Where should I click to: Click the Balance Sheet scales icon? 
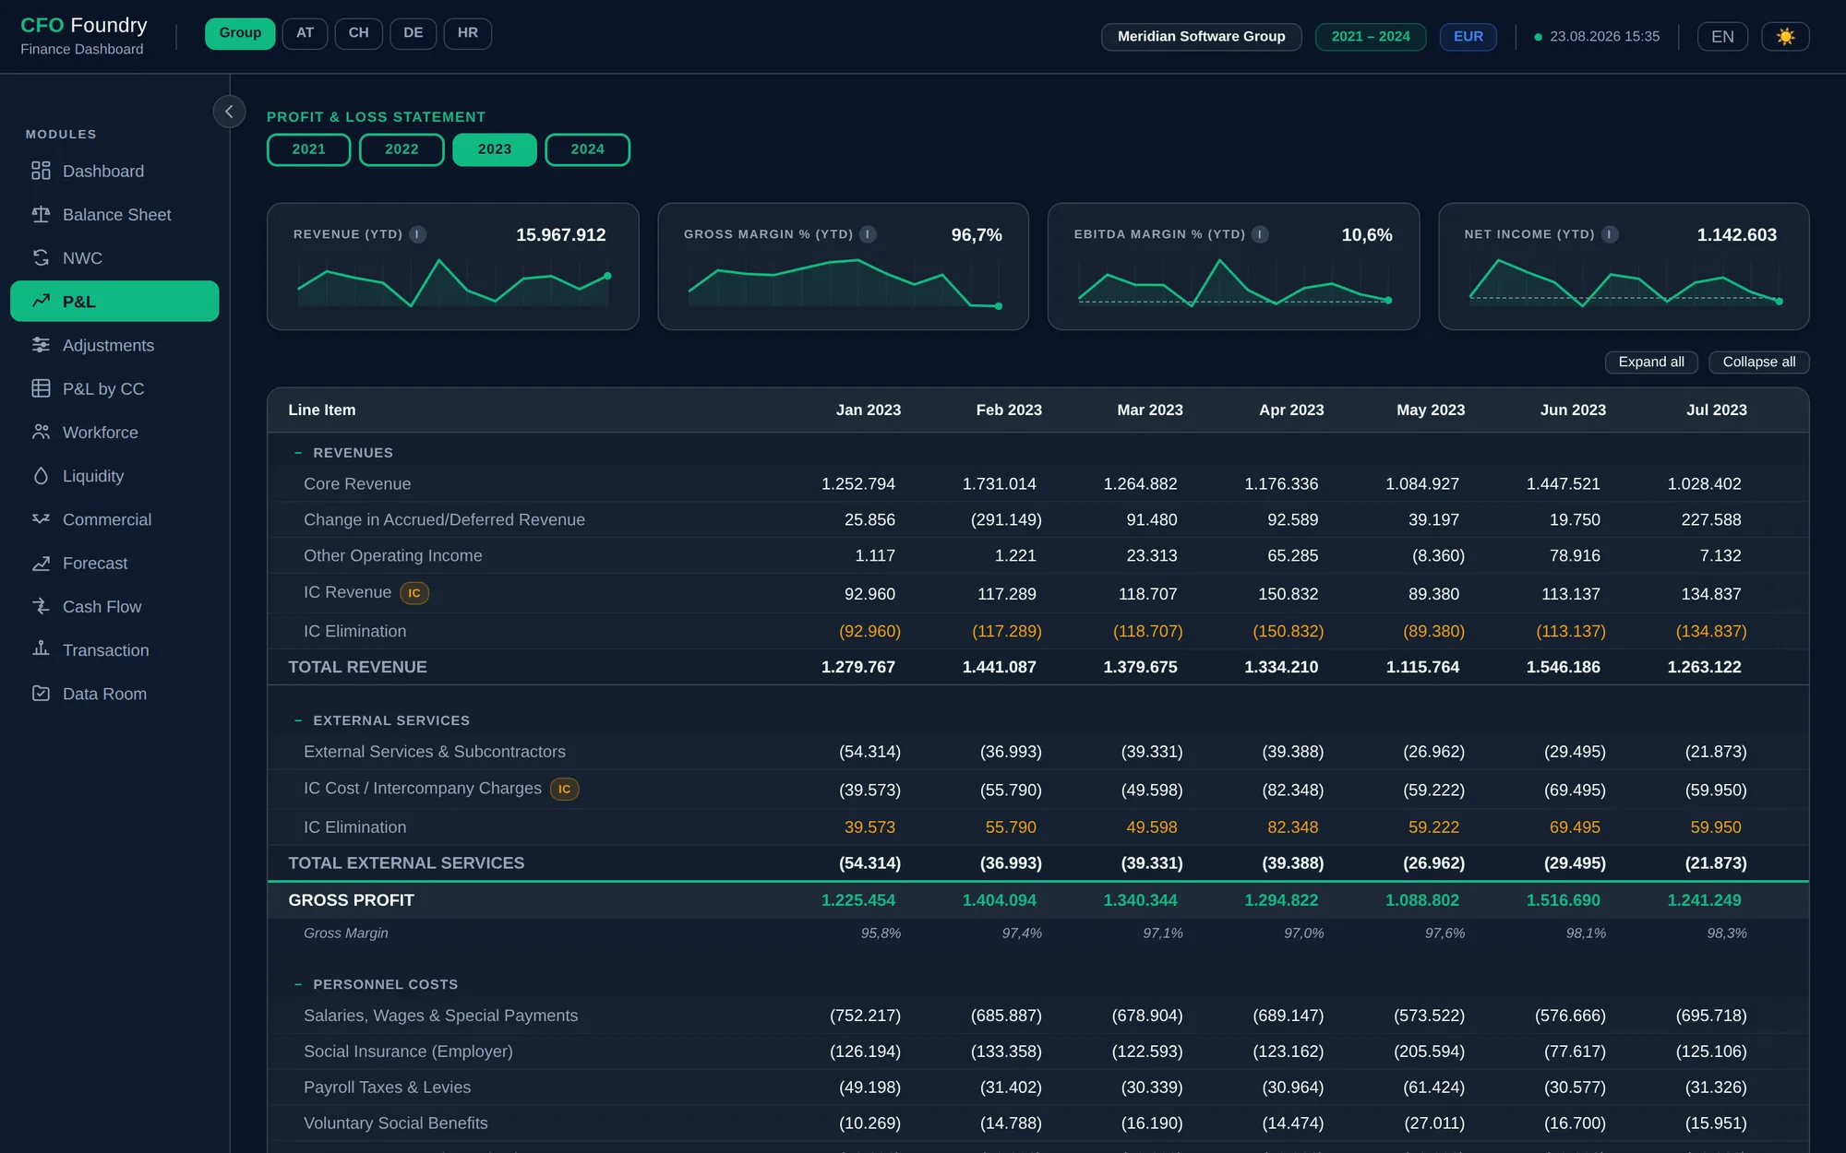click(x=41, y=214)
